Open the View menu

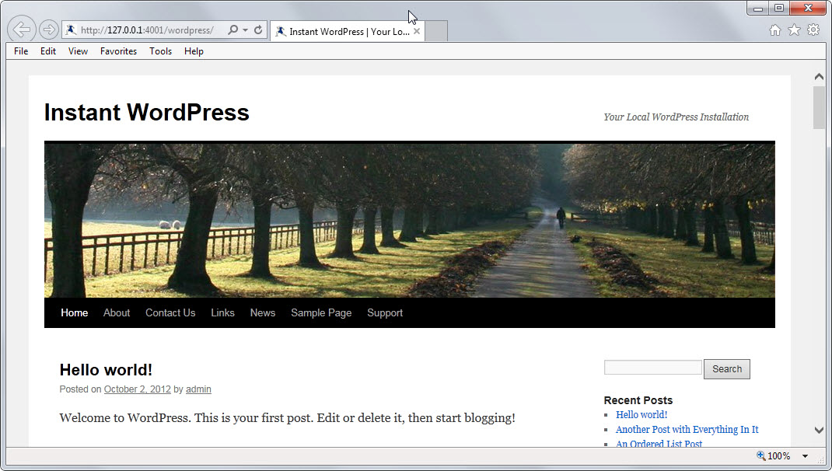pyautogui.click(x=78, y=51)
